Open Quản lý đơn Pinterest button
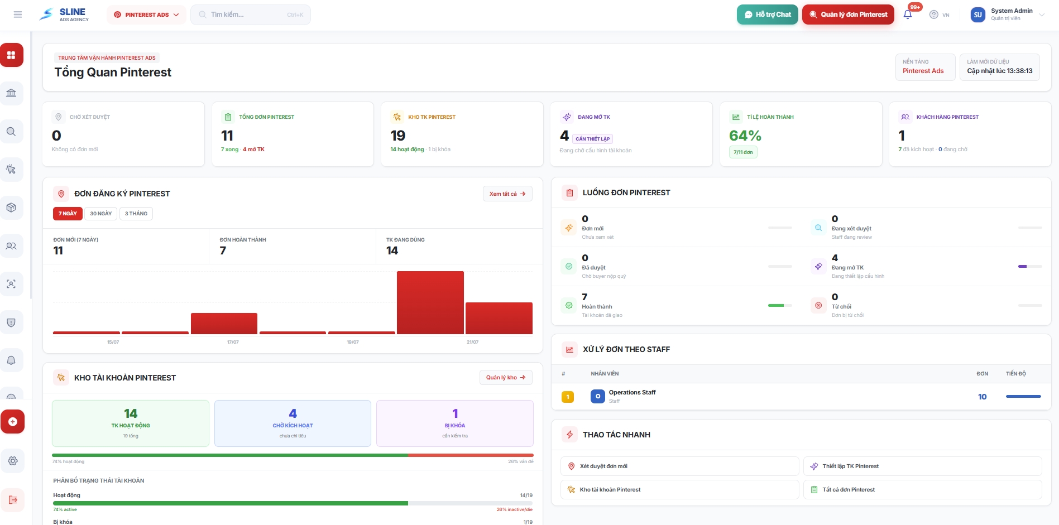Image resolution: width=1059 pixels, height=525 pixels. pyautogui.click(x=848, y=15)
